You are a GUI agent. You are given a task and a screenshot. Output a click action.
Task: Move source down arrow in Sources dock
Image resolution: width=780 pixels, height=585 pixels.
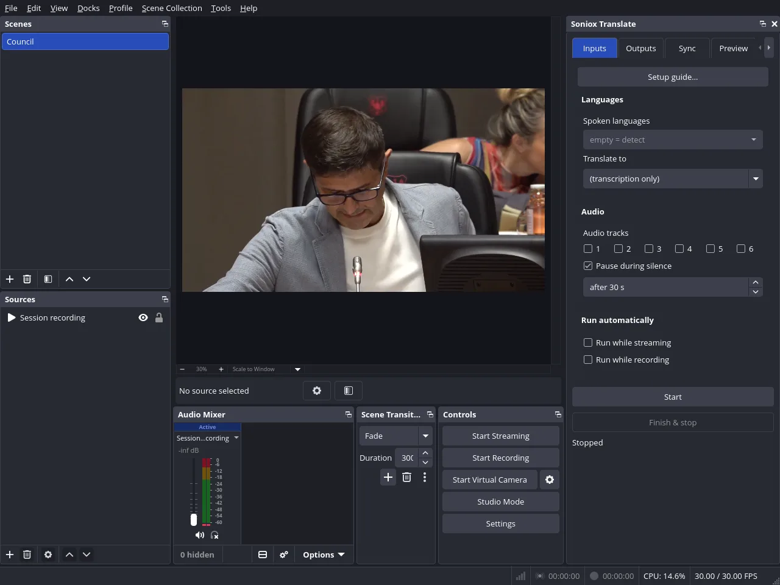point(87,555)
